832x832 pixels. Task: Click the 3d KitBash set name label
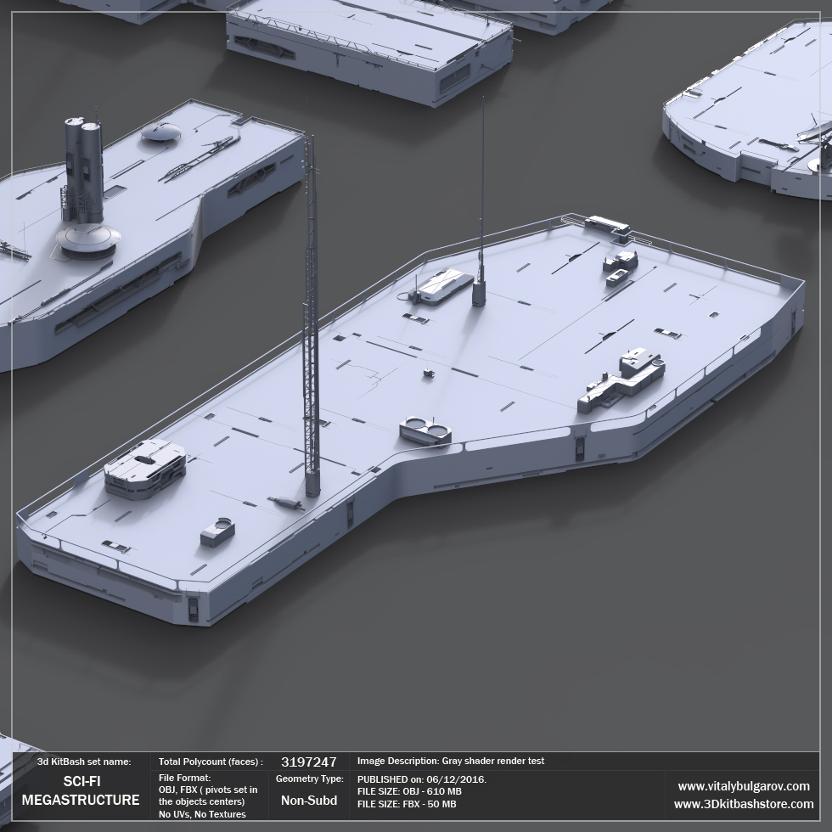coord(84,762)
